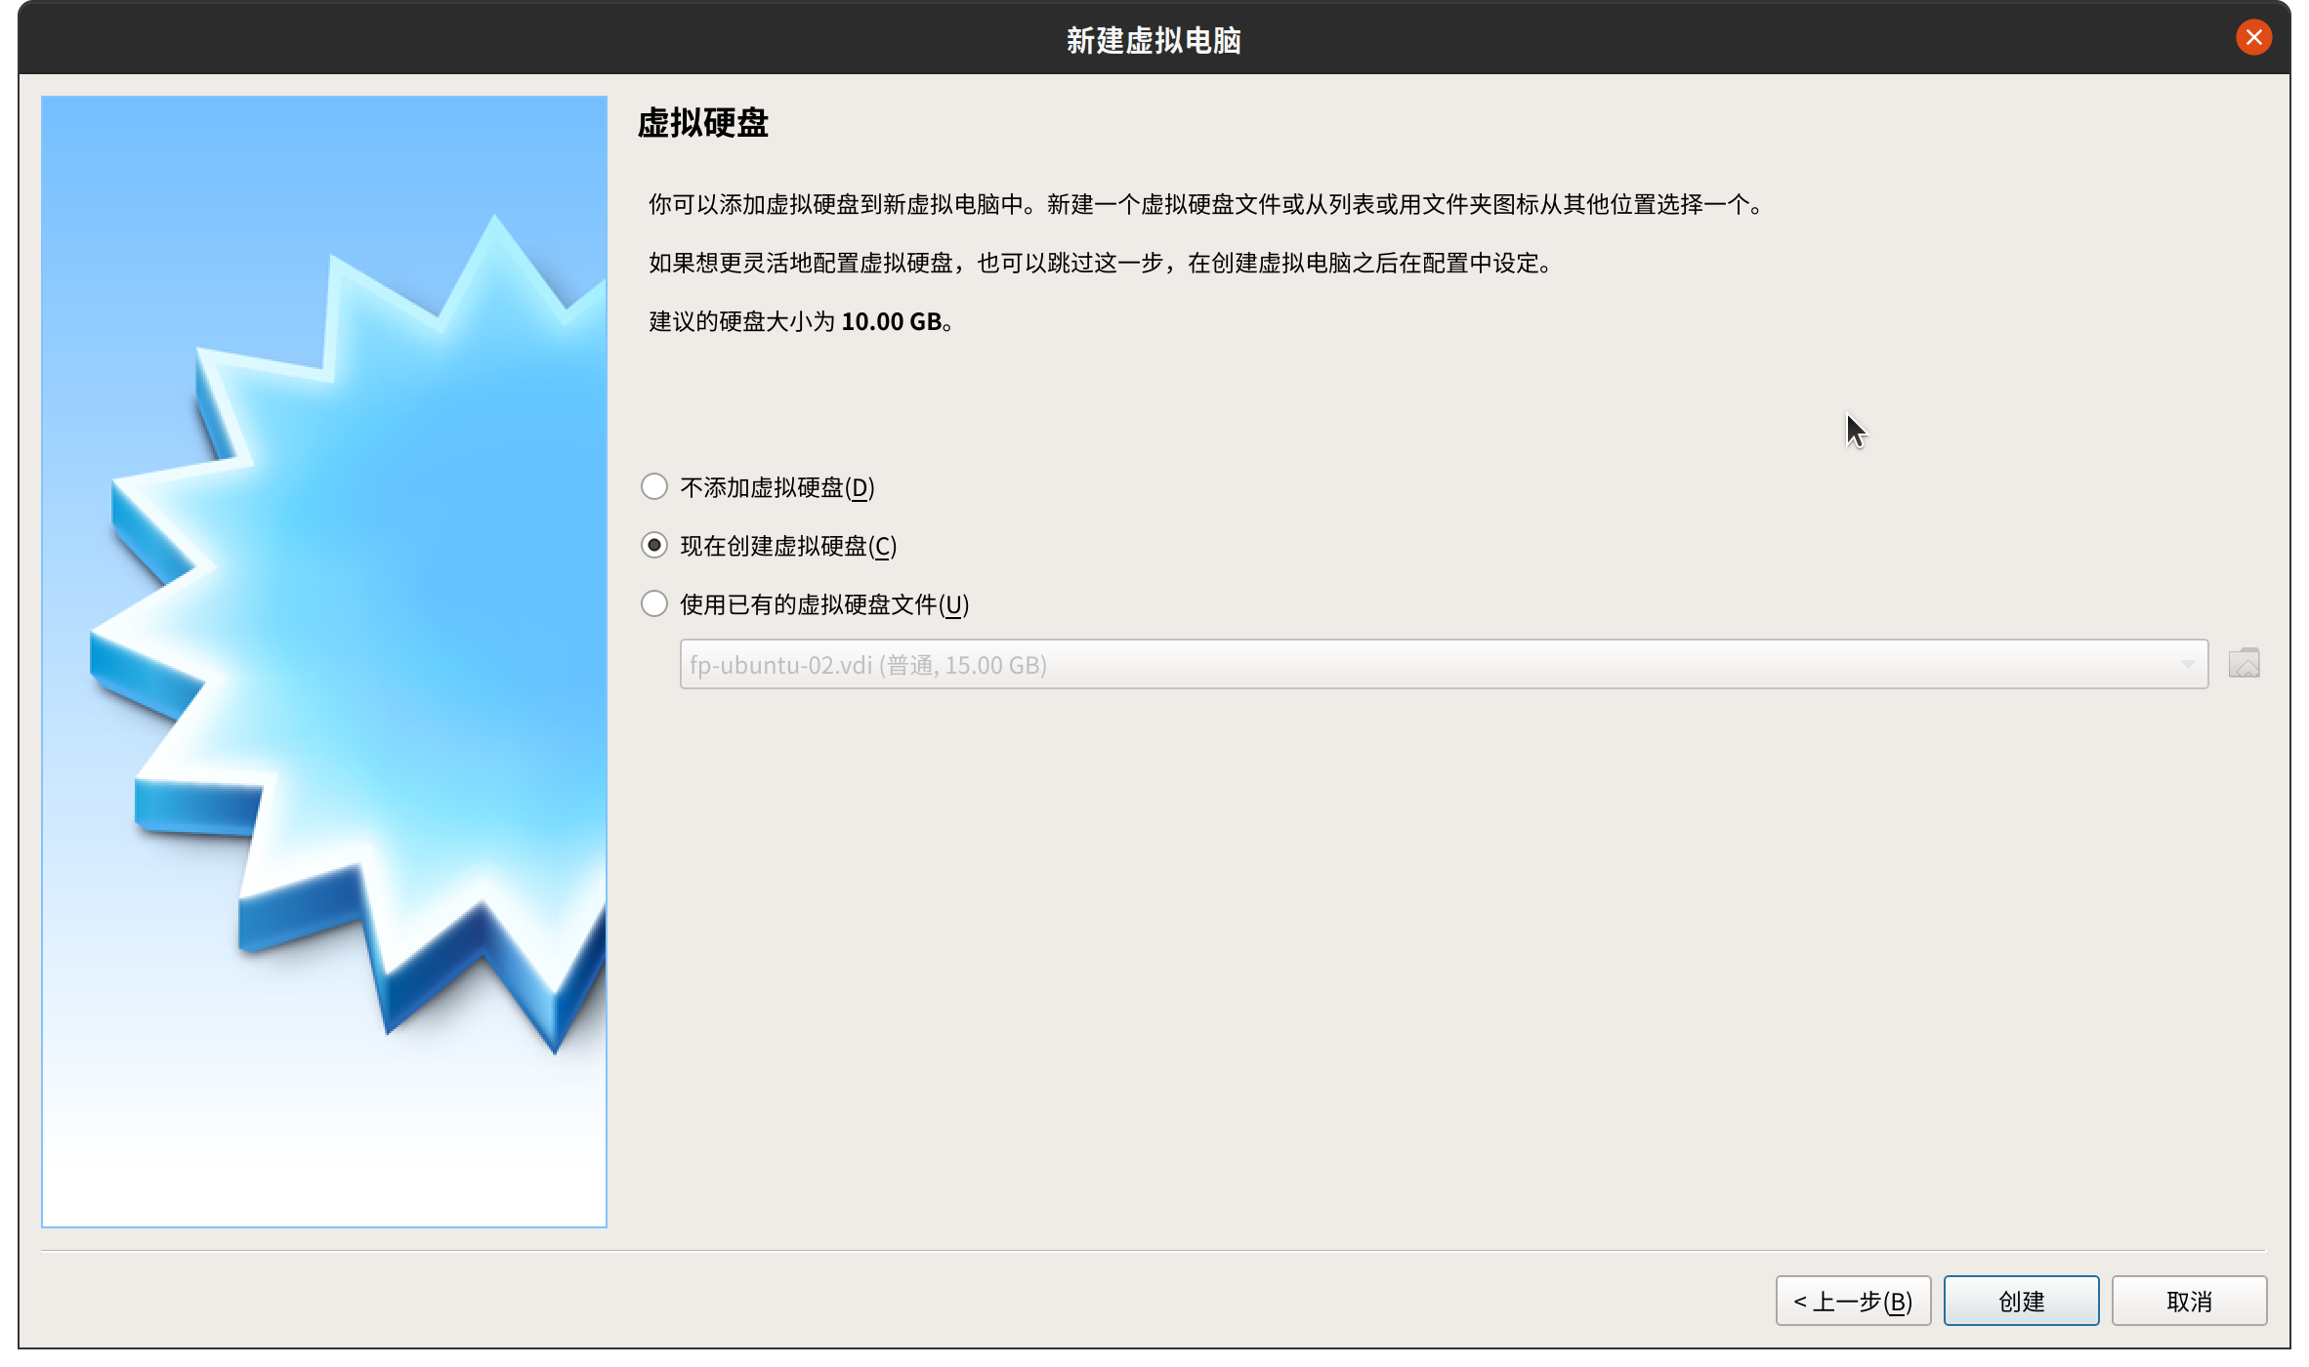Click the paragraph starting 如果想更灵活地配置
This screenshot has width=2309, height=1367.
[x=1101, y=263]
